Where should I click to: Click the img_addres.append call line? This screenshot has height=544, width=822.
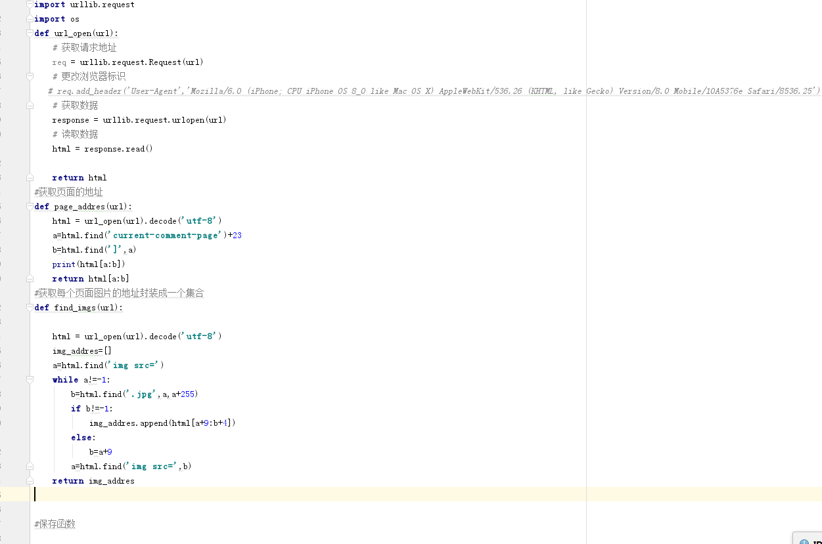point(162,423)
